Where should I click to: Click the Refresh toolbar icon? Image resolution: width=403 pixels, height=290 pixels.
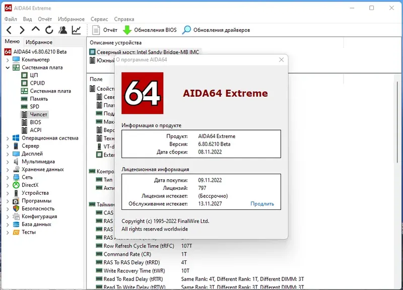[49, 30]
